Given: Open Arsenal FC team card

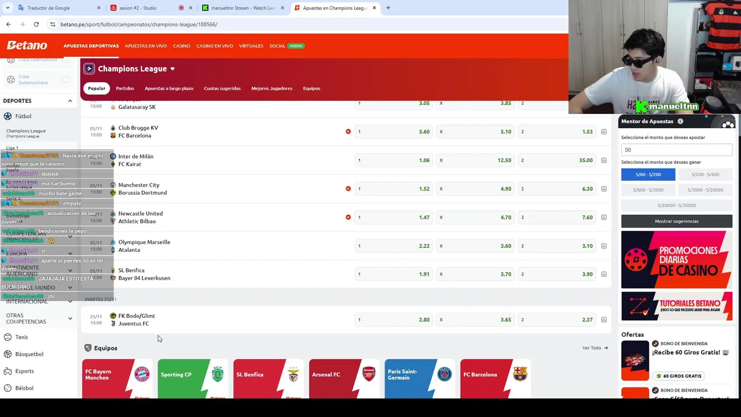Looking at the screenshot, I should point(344,379).
